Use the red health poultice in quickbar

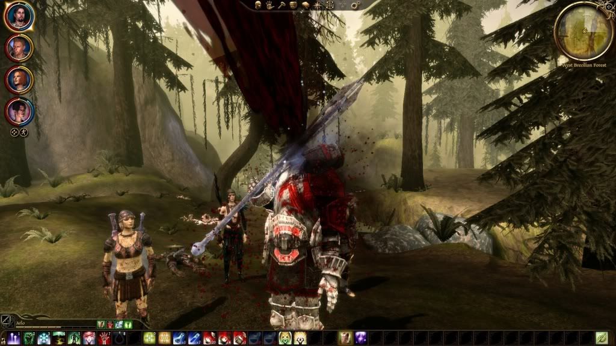209,338
